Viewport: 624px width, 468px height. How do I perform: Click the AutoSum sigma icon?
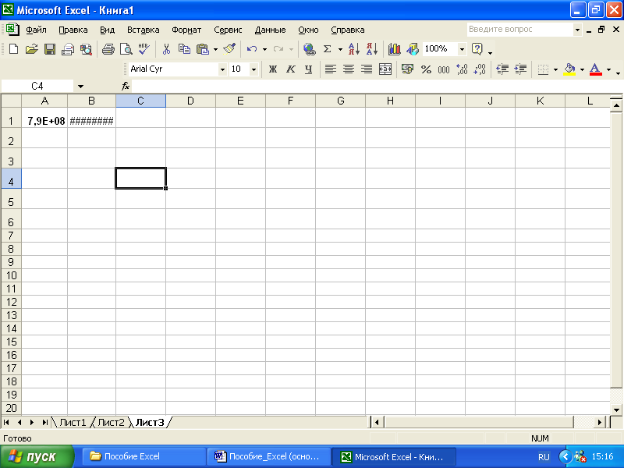pyautogui.click(x=328, y=49)
